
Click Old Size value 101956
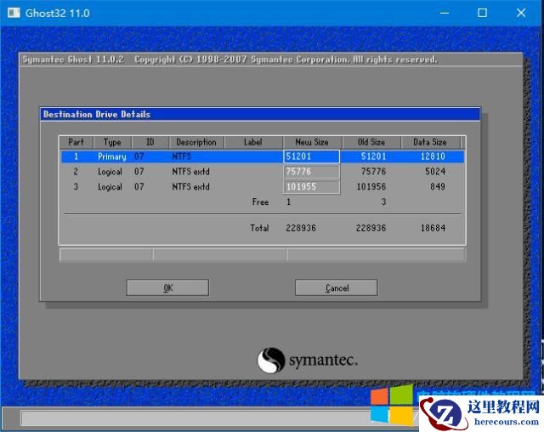[x=371, y=187]
